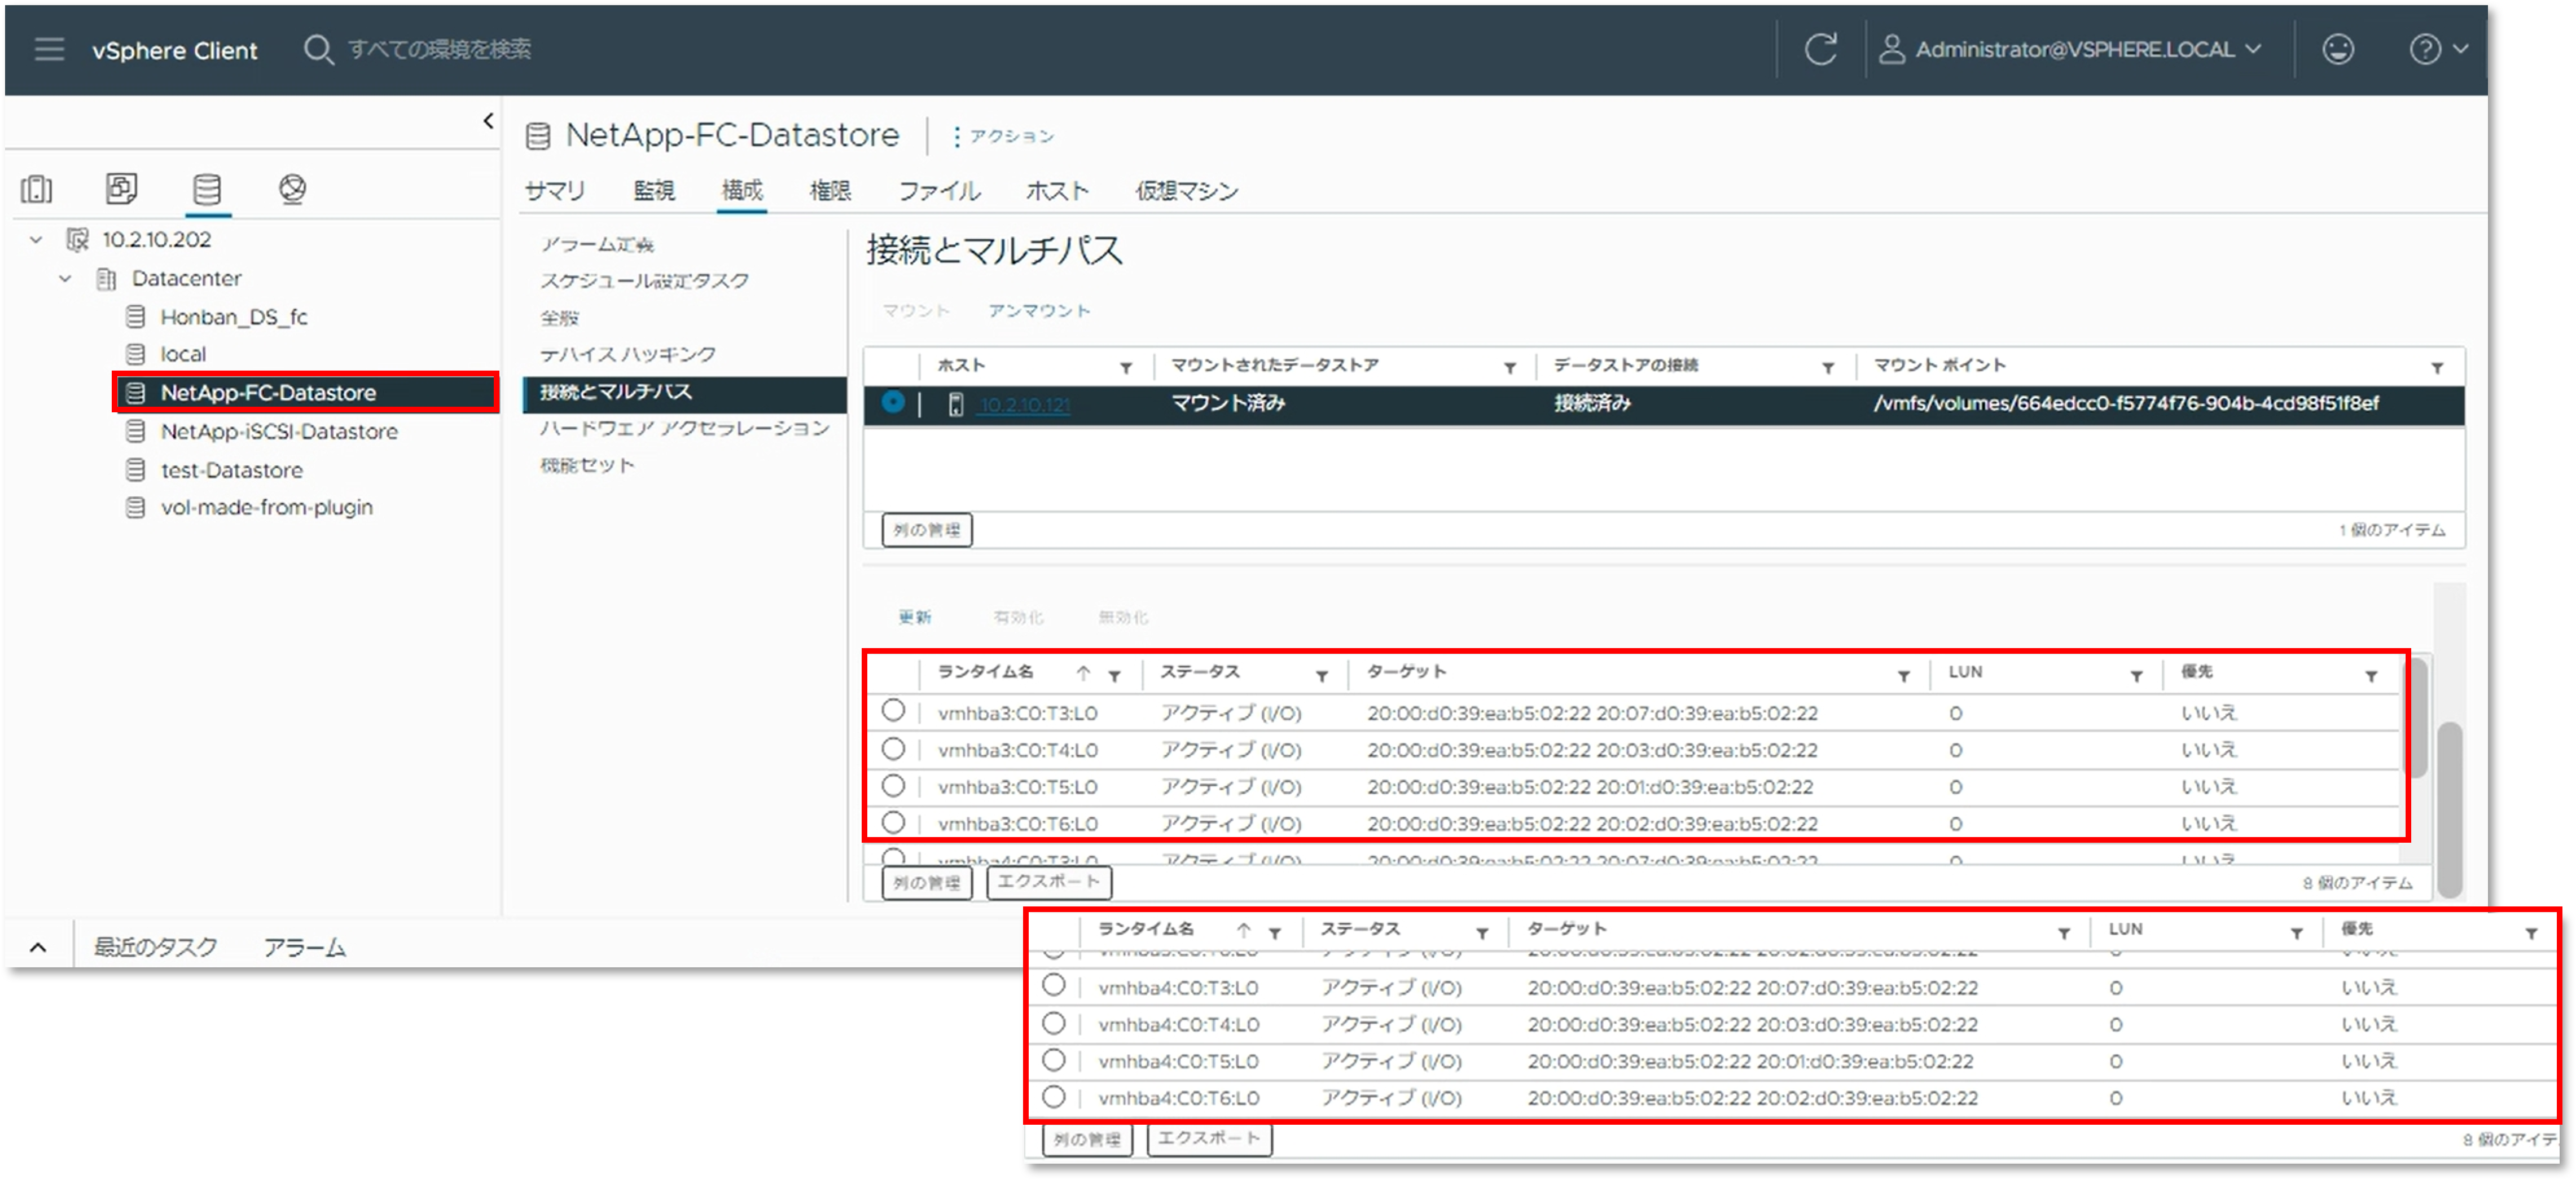
Task: Select path vmhba4:C0:T3:L0 radio in lower table
Action: [x=1053, y=986]
